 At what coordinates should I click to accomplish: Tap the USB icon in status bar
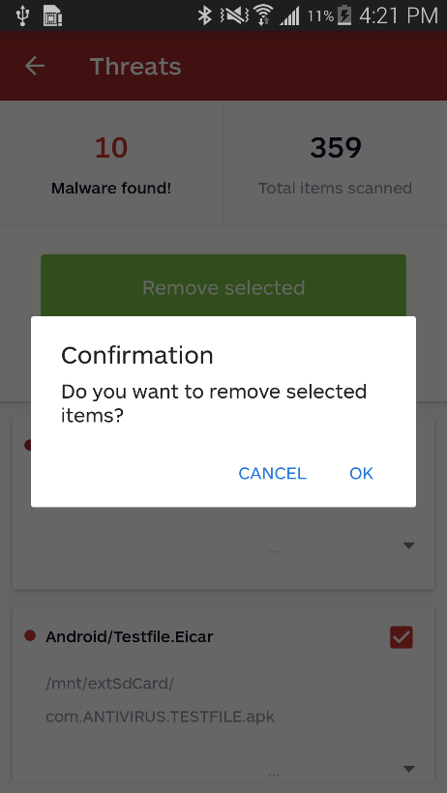[21, 15]
